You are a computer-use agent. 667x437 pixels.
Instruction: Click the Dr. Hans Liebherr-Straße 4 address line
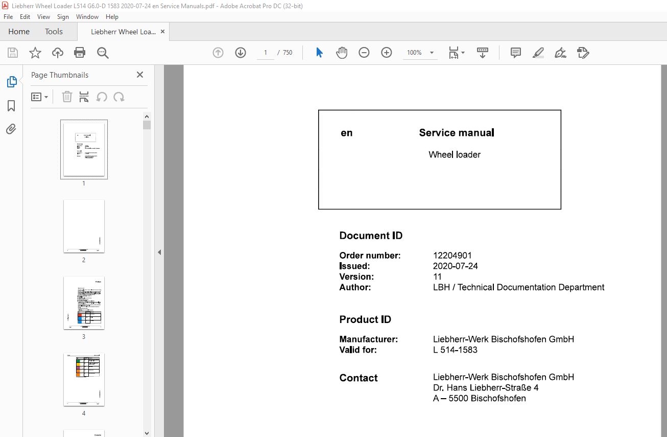click(486, 388)
